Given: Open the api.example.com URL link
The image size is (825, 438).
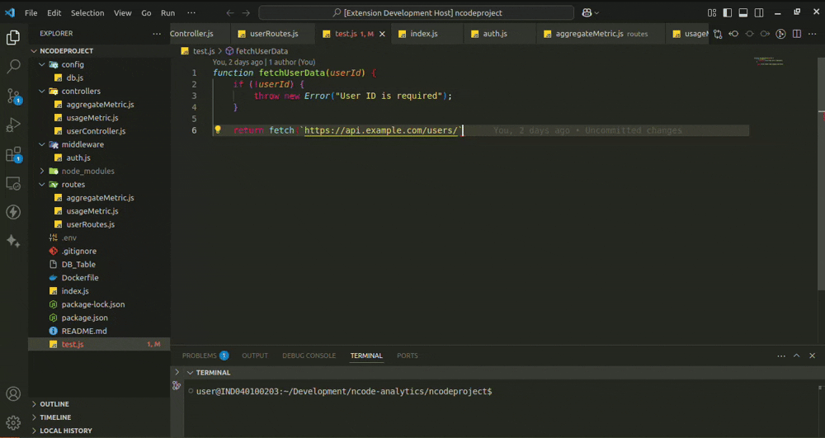Looking at the screenshot, I should point(381,130).
